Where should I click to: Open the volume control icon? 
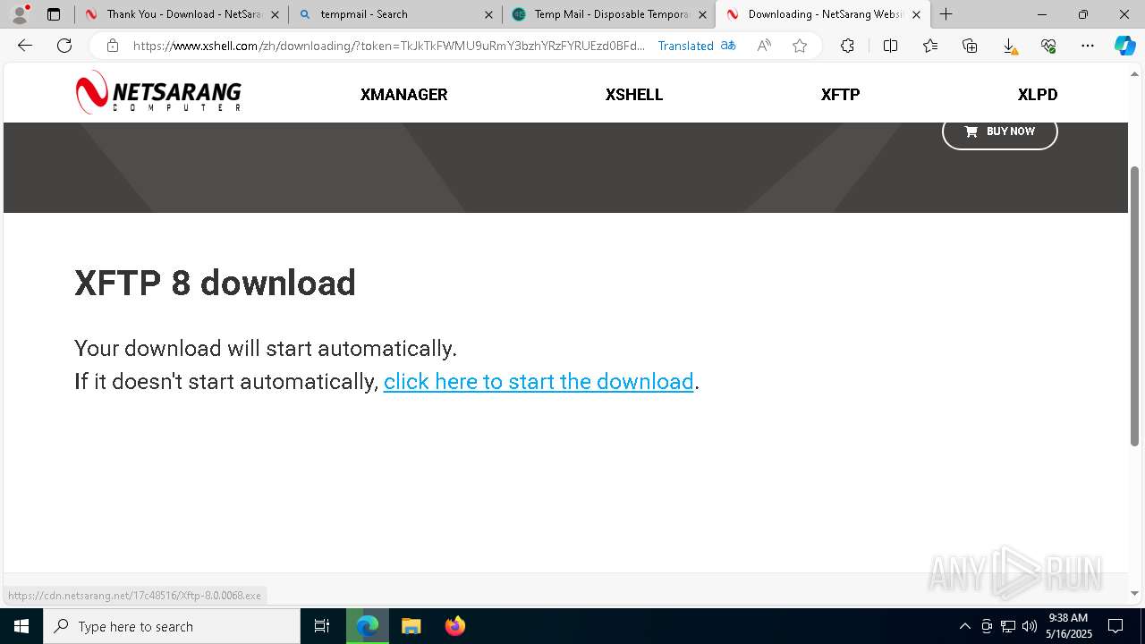click(x=1030, y=626)
